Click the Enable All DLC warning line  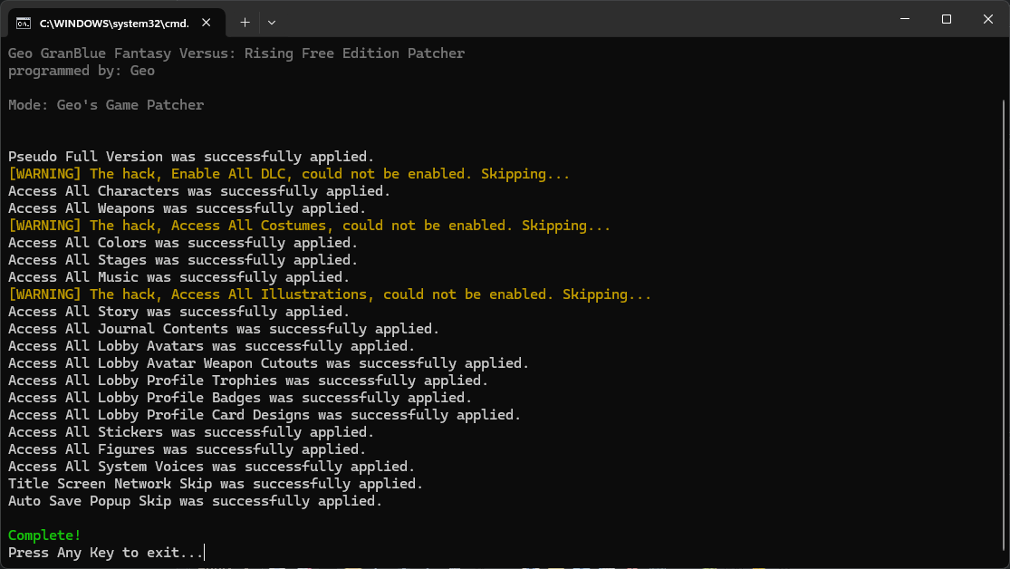click(x=289, y=174)
